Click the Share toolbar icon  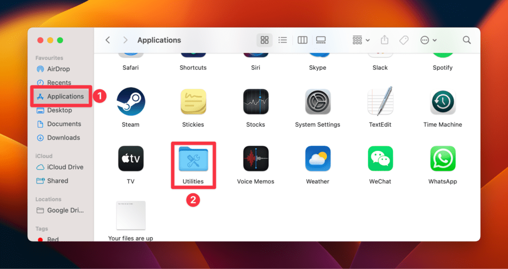click(384, 40)
